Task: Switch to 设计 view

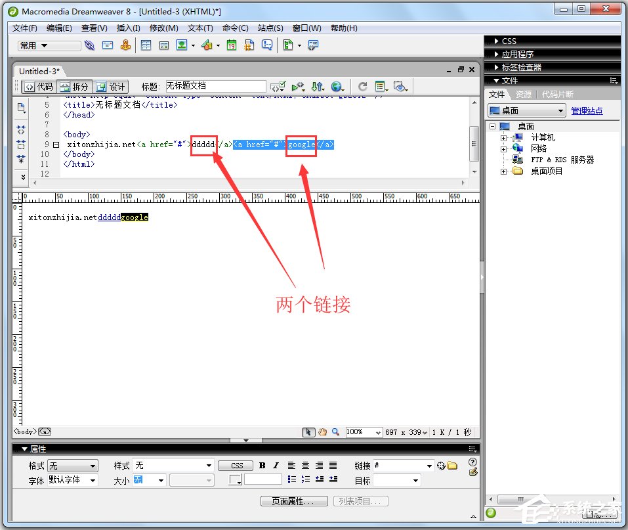Action: pos(112,86)
